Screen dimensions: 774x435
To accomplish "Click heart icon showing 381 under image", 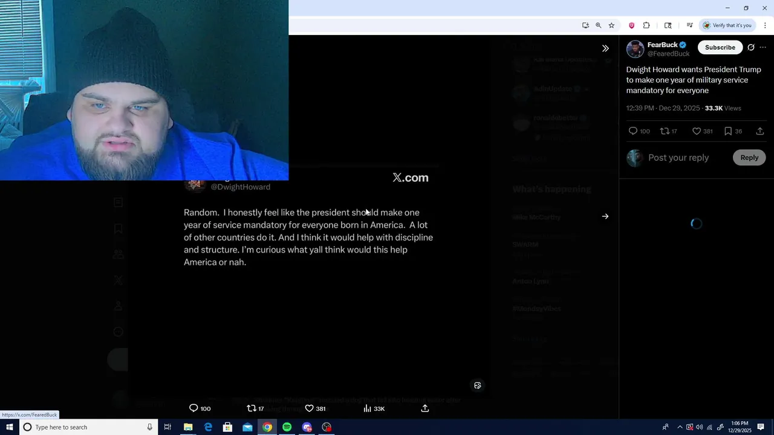I will [x=309, y=408].
